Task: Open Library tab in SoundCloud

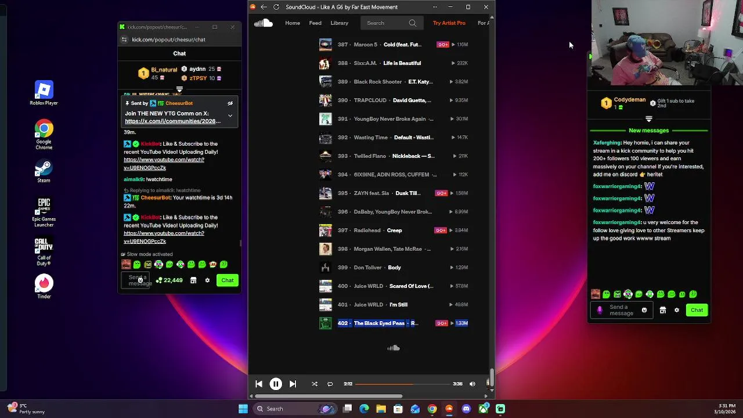Action: (340, 23)
